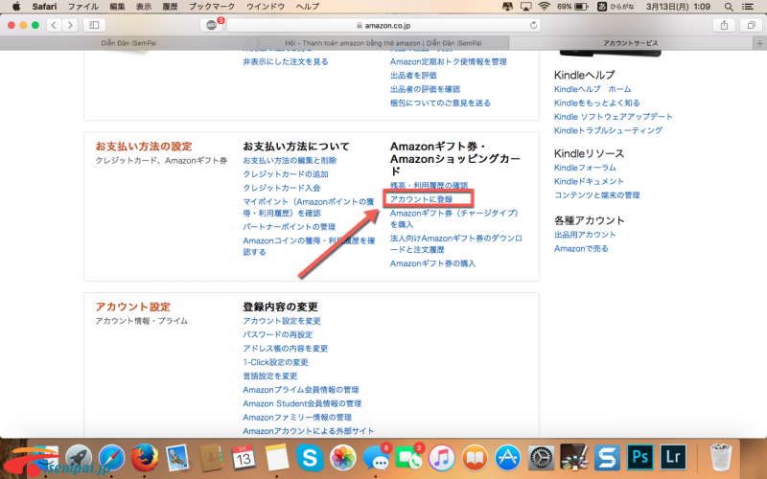Open the アカウントに登録 link

pos(421,199)
